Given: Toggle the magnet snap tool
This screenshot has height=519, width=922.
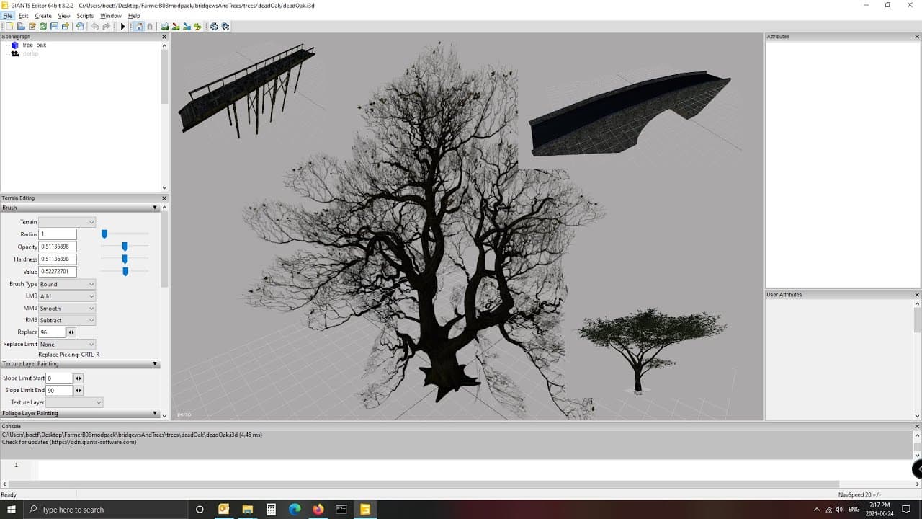Looking at the screenshot, I should (x=150, y=27).
